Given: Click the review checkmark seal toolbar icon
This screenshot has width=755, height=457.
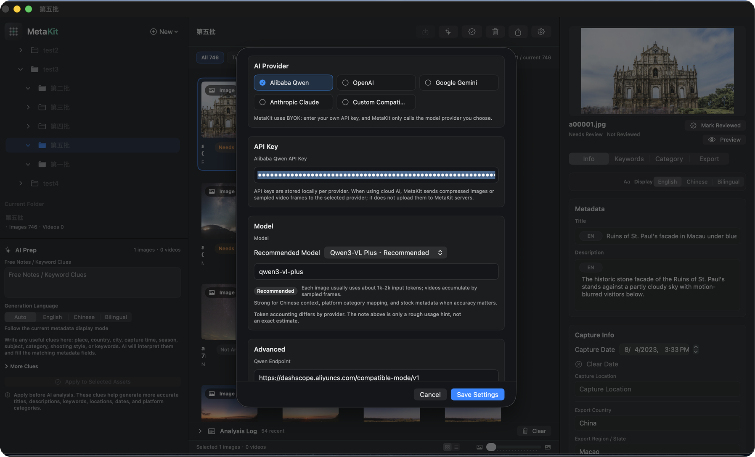Looking at the screenshot, I should (x=472, y=32).
